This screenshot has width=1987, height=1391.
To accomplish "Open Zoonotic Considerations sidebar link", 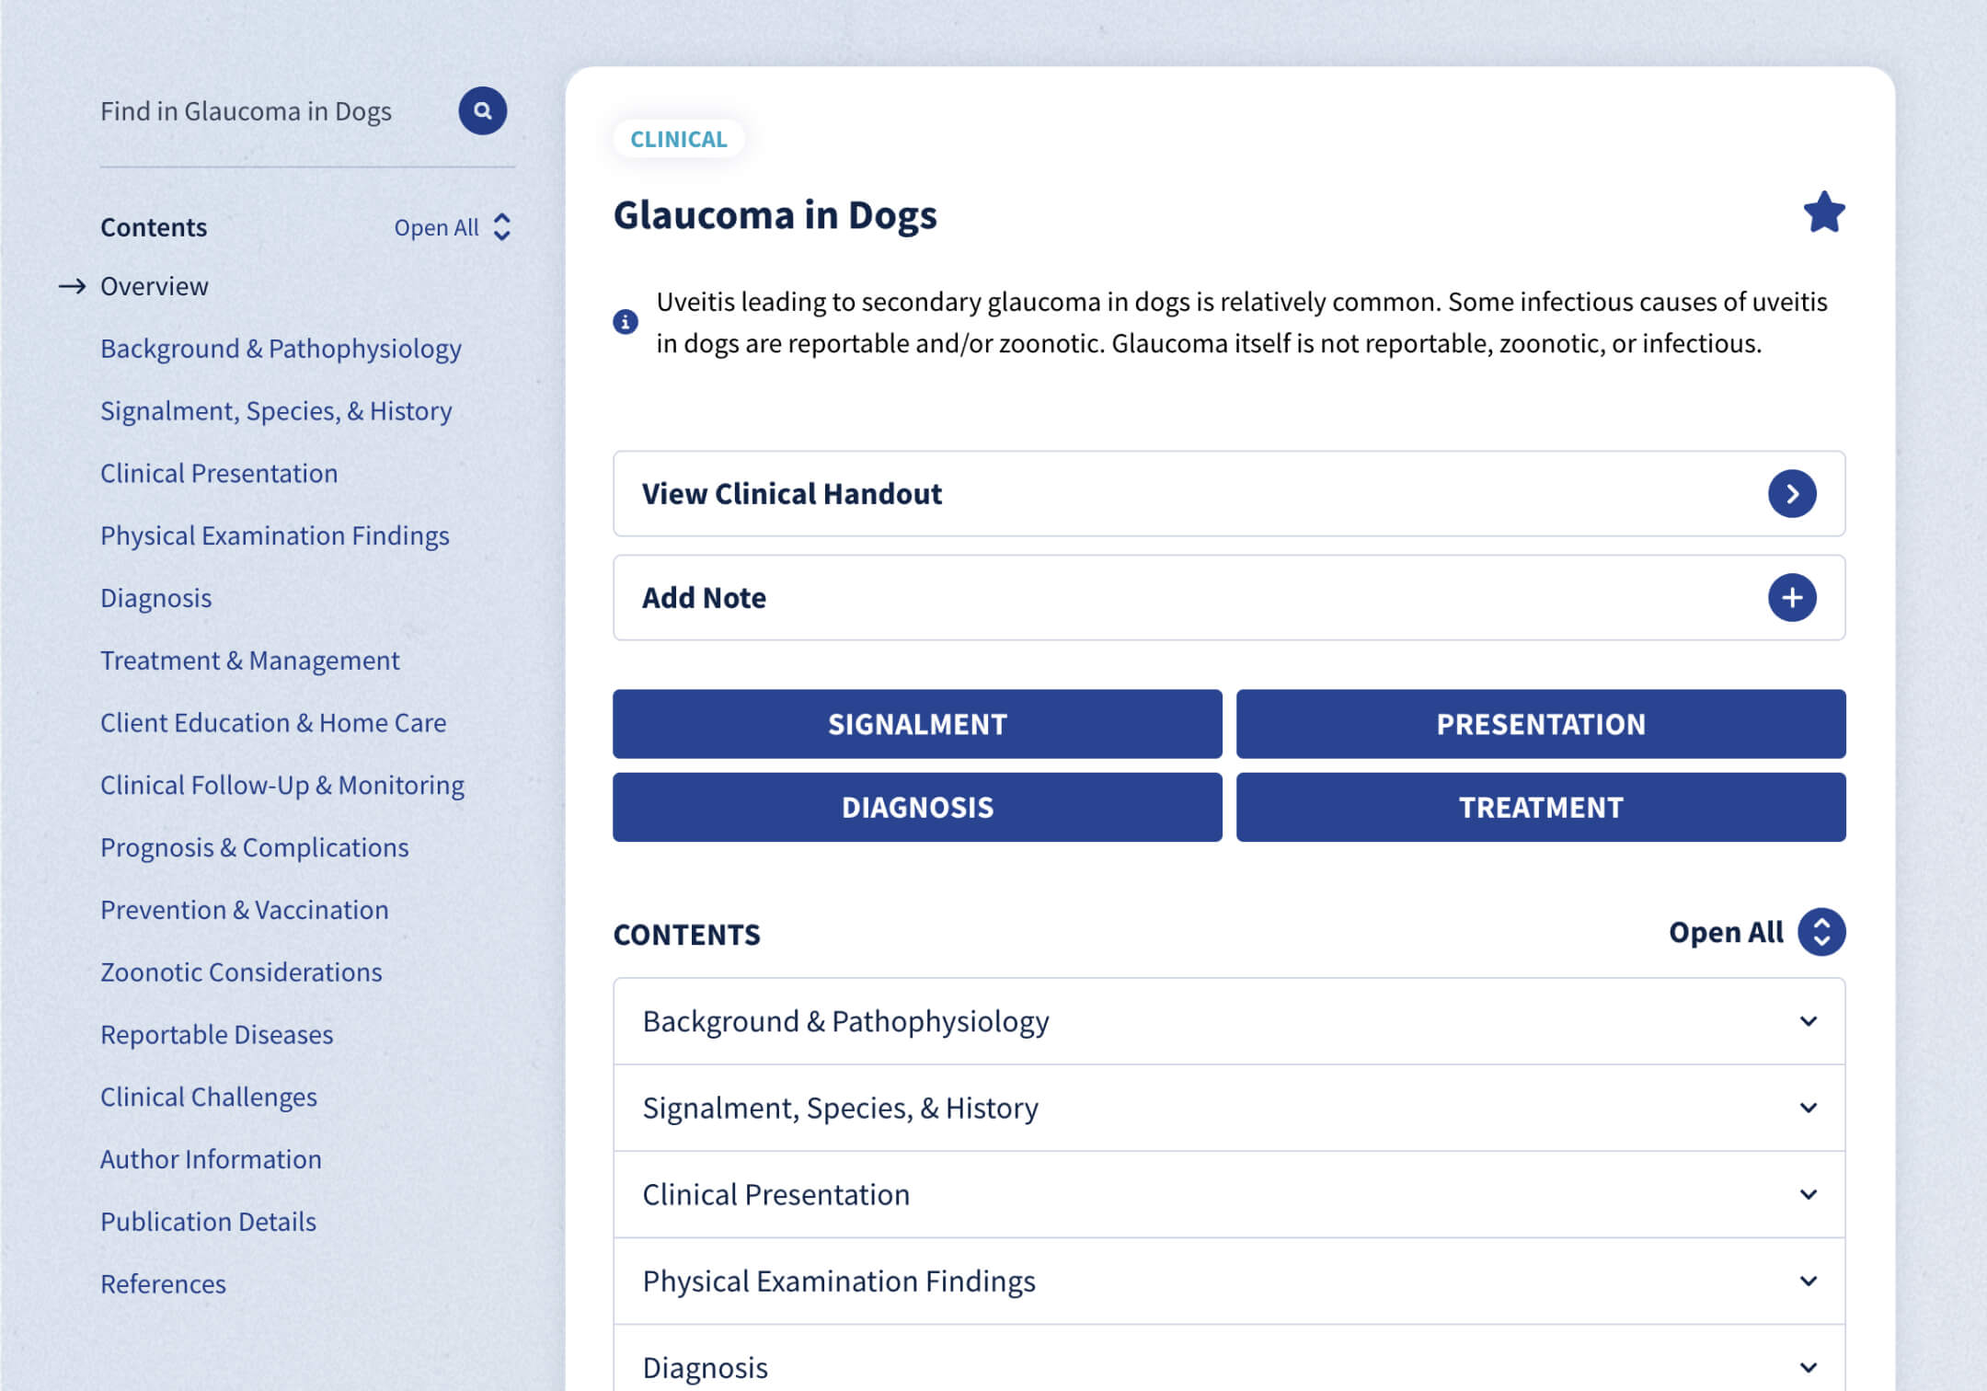I will click(241, 972).
